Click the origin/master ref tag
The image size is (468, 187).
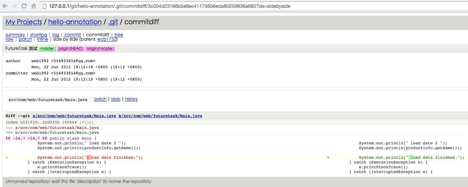point(100,48)
